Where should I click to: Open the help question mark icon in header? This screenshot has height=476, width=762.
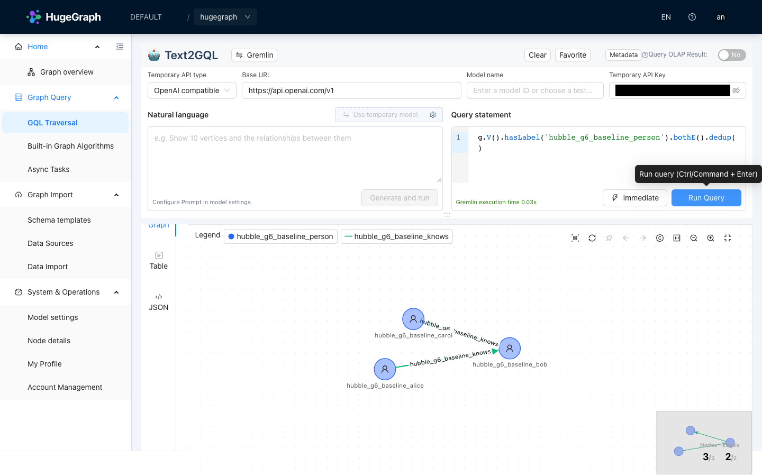(692, 17)
